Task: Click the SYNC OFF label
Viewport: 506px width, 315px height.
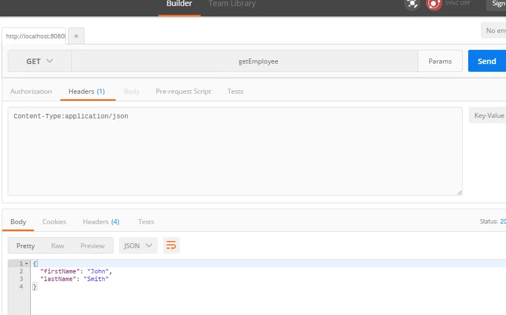Action: 457,3
